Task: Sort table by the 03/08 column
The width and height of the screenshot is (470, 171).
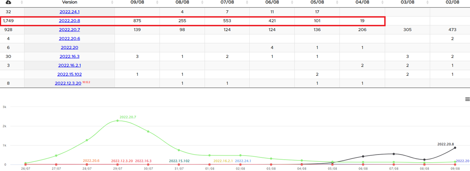Action: 407,2
